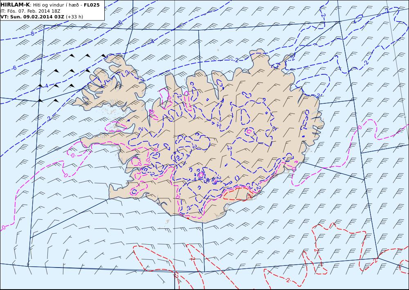The width and height of the screenshot is (409, 290).
Task: Click the "-8" blue isotherm label
Action: (x=31, y=33)
